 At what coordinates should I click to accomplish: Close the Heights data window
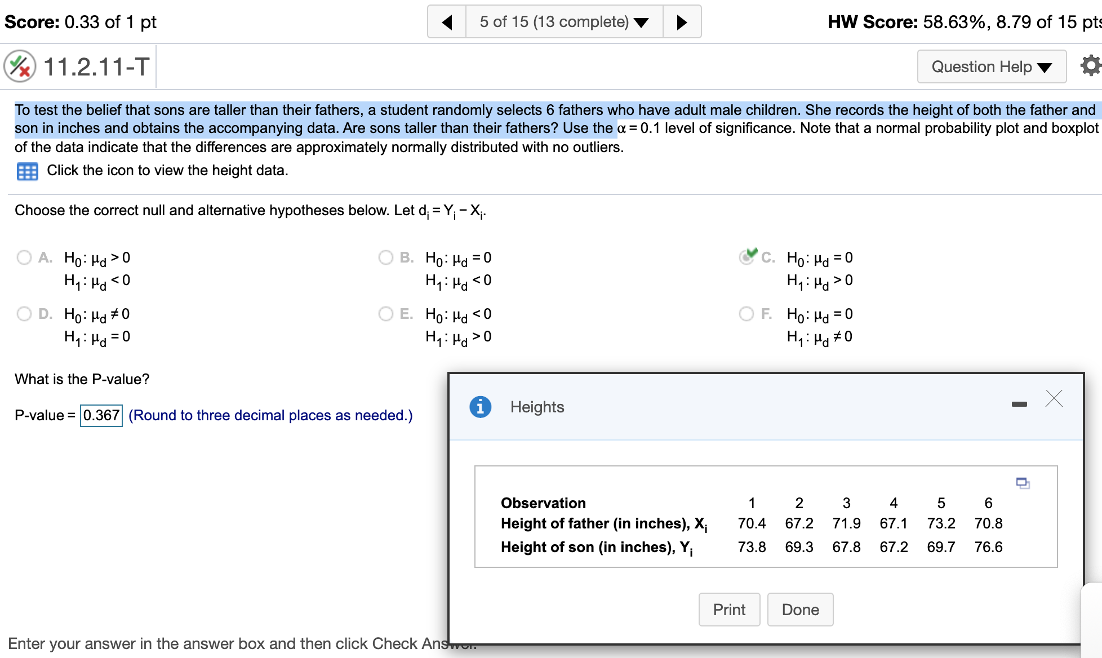point(1054,398)
